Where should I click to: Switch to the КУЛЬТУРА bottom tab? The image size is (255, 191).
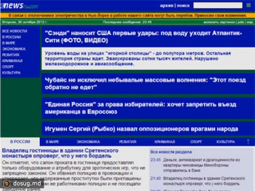[225, 142]
